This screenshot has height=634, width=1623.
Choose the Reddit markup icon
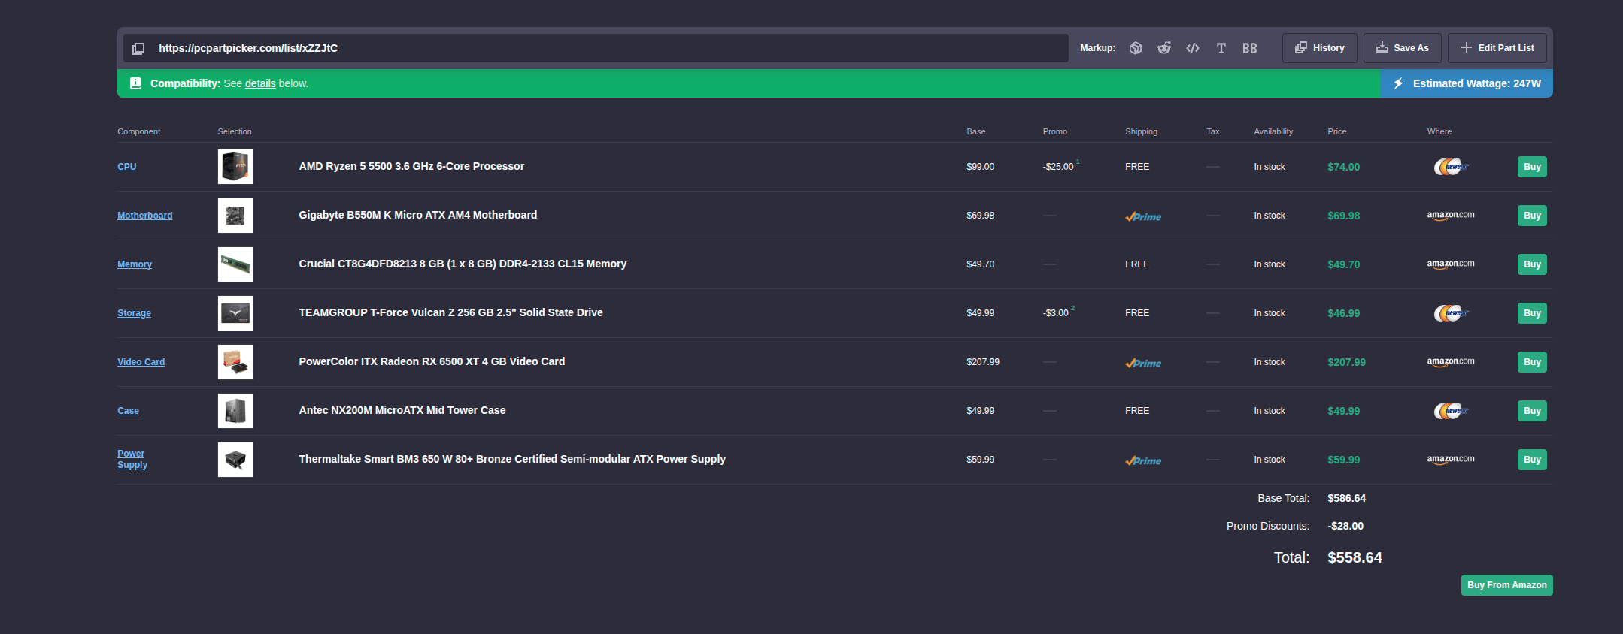[1164, 48]
